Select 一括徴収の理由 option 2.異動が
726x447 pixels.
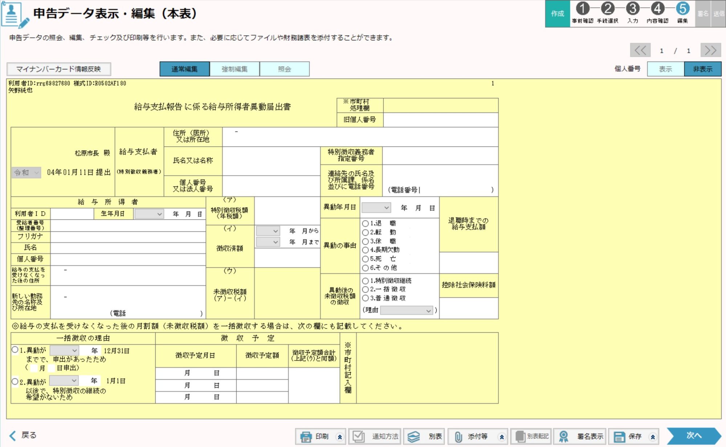point(15,381)
